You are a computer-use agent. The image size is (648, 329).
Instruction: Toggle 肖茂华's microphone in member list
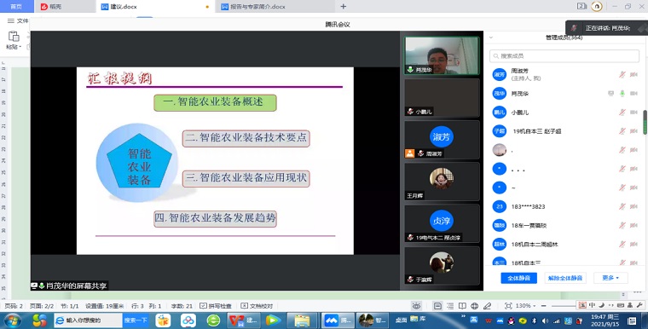[x=622, y=94]
